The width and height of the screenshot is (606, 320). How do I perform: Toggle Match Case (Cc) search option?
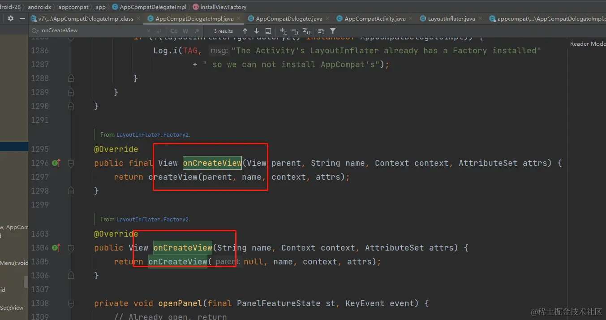(x=174, y=31)
